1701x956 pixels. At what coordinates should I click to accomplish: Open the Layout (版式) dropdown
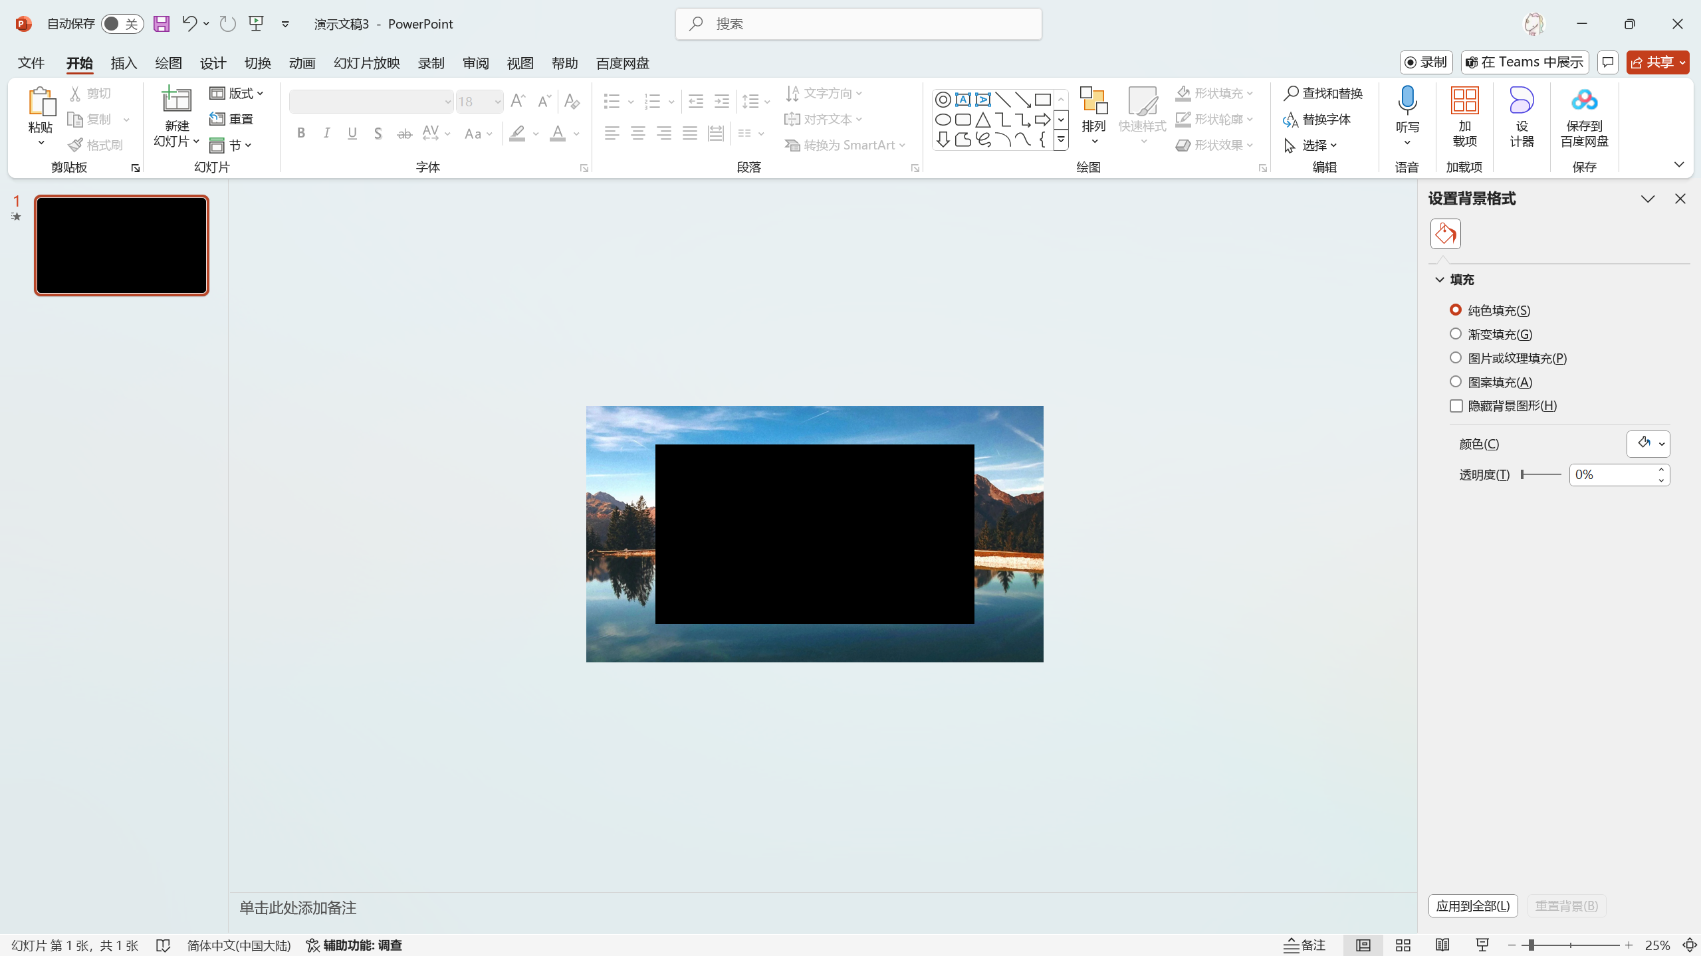(x=237, y=93)
